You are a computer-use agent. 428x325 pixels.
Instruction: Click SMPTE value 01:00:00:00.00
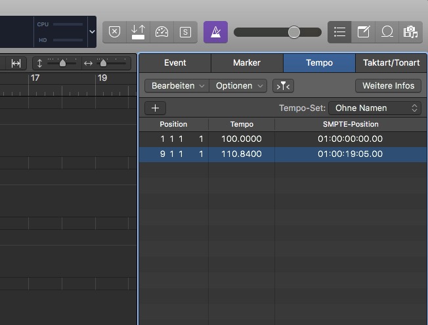click(x=350, y=139)
